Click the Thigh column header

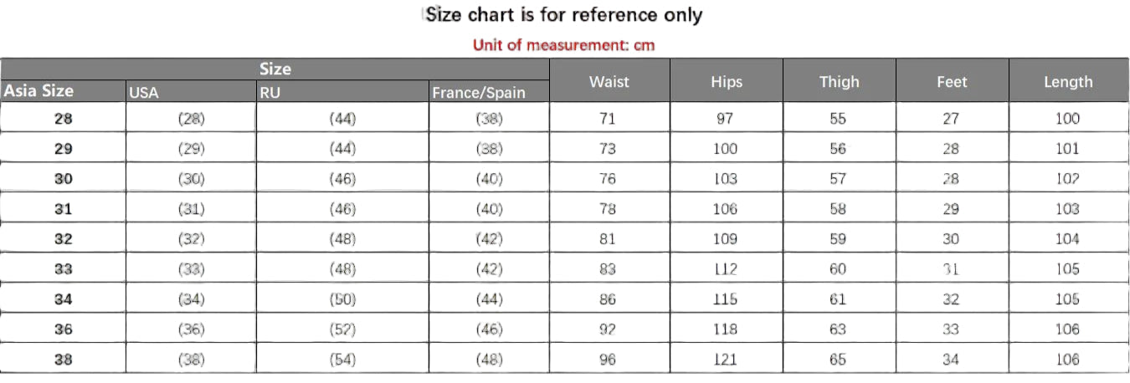[839, 81]
